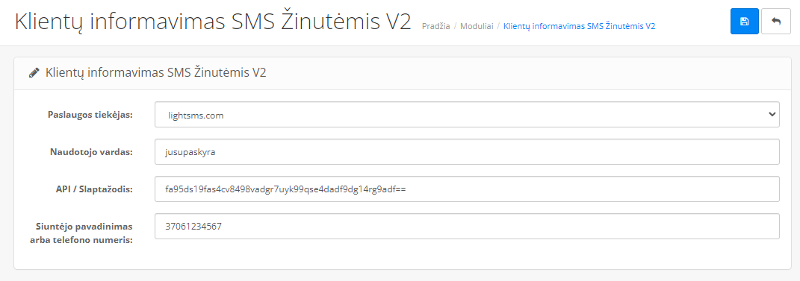Click inside the API / Slaptažodis field

(x=467, y=189)
